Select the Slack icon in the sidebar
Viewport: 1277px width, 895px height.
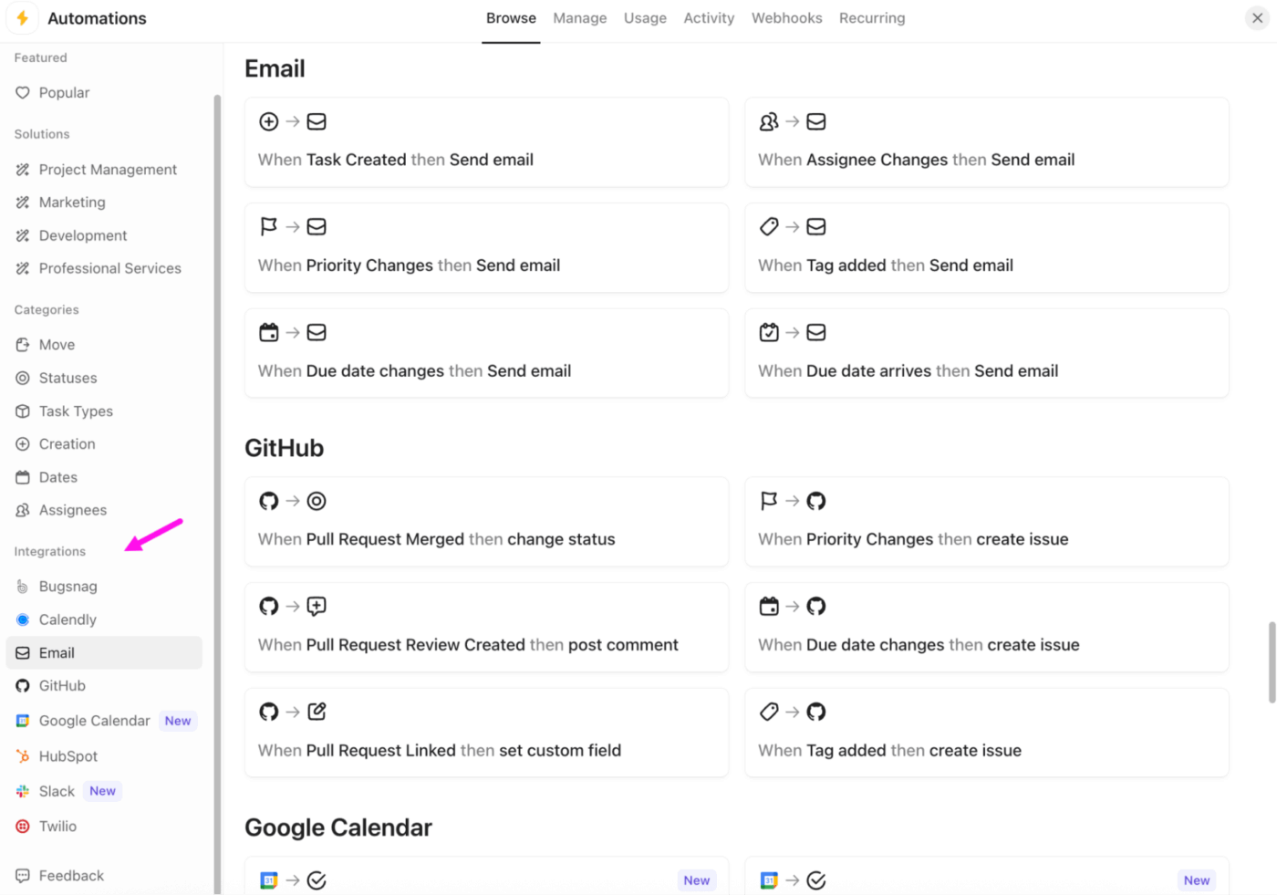pyautogui.click(x=23, y=791)
